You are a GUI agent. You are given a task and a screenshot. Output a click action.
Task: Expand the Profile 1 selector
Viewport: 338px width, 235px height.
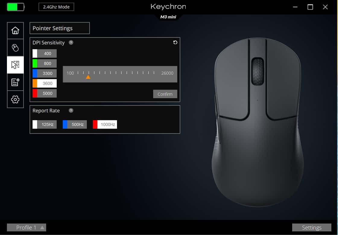pyautogui.click(x=27, y=227)
